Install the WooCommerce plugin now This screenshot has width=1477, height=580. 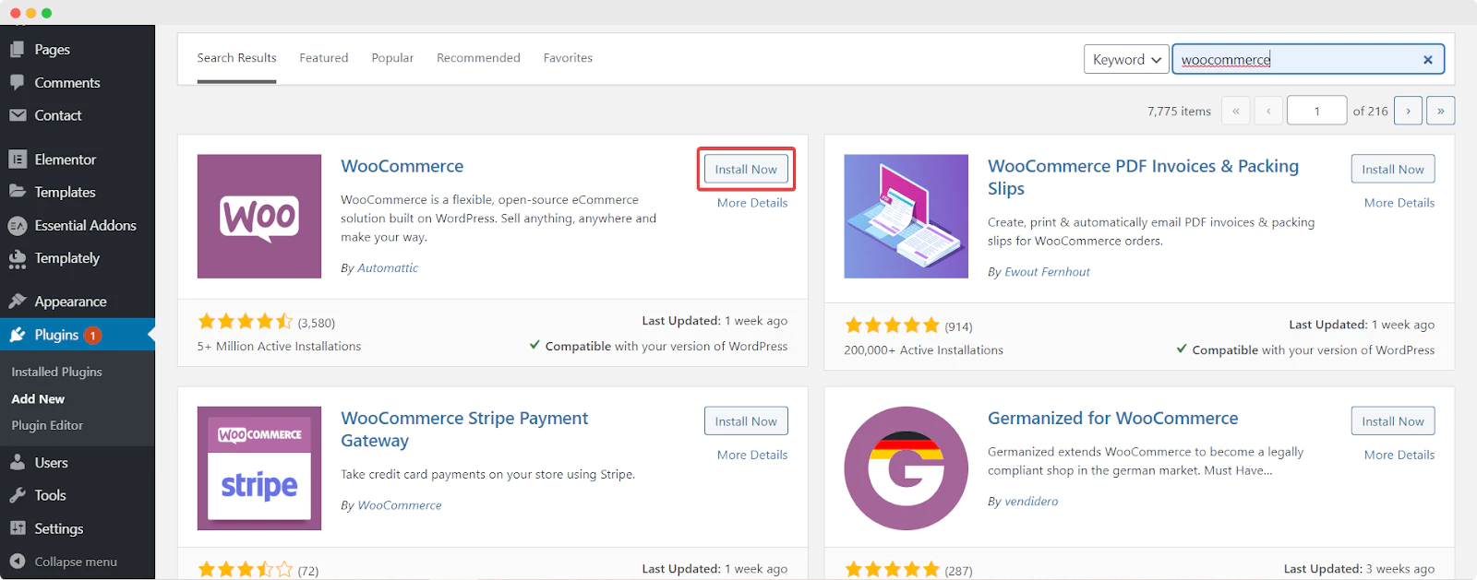746,170
